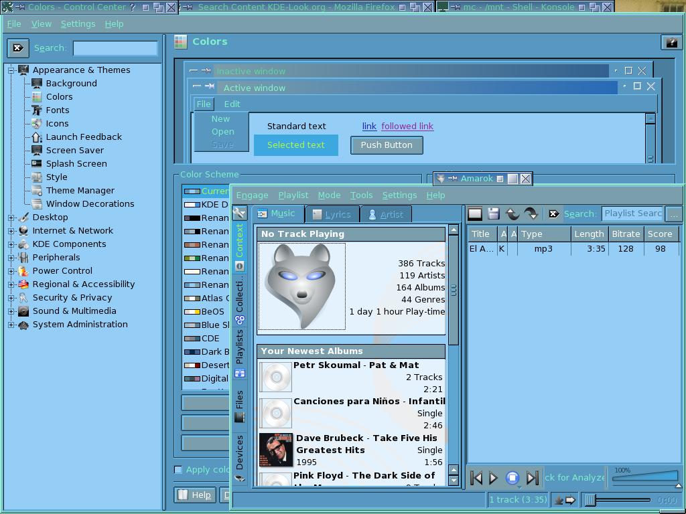Click the undo arrow in Amarok playlist toolbar
686x514 pixels.
pyautogui.click(x=512, y=213)
